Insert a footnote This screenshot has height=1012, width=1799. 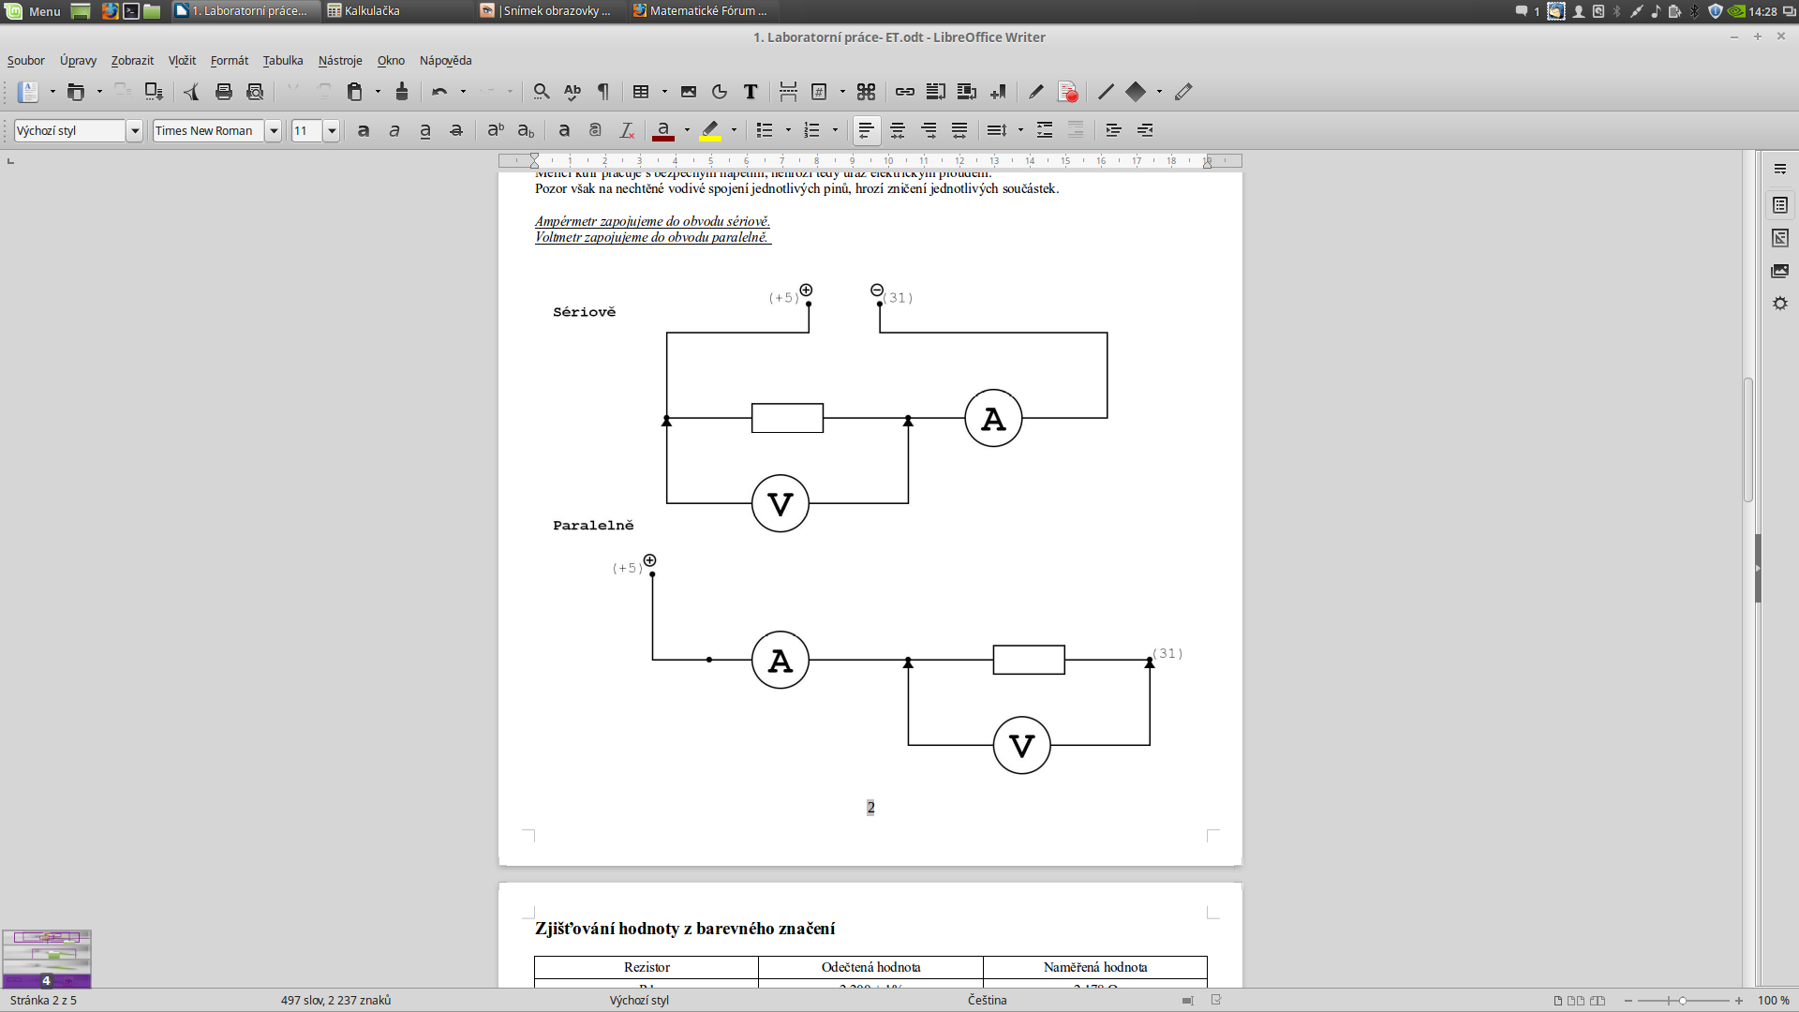point(936,92)
